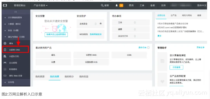
Task: Click the 续费 pending count row
Action: [x=131, y=29]
